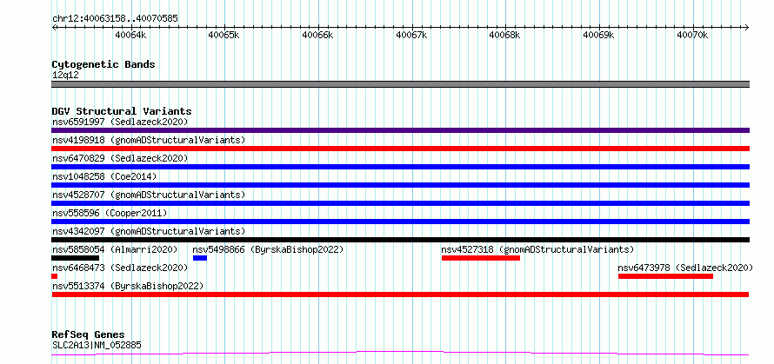This screenshot has width=774, height=364.
Task: Open label nsv4528707 (gnomADStructuralVariants)
Action: (149, 195)
